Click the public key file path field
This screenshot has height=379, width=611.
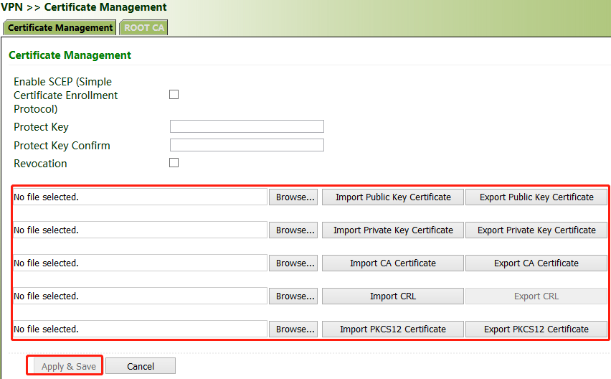click(140, 197)
